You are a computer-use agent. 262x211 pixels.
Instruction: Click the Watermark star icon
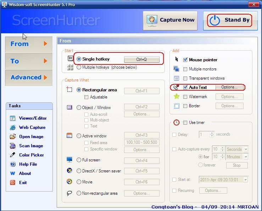tap(177, 96)
